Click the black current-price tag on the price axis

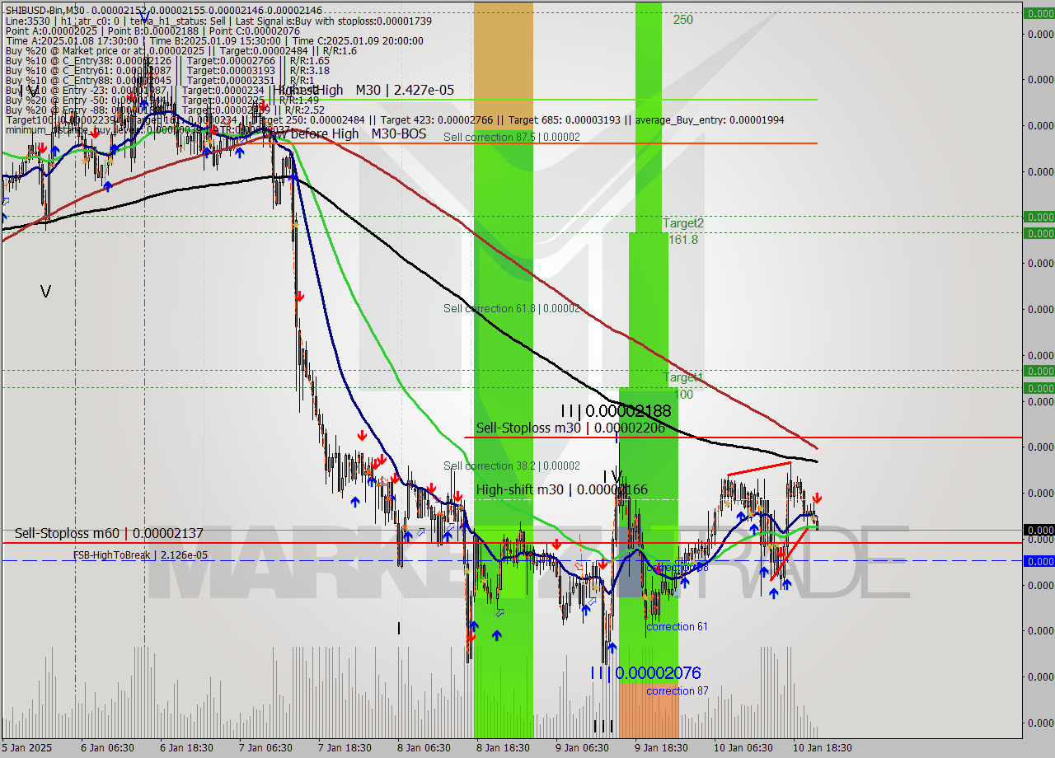(x=1039, y=530)
